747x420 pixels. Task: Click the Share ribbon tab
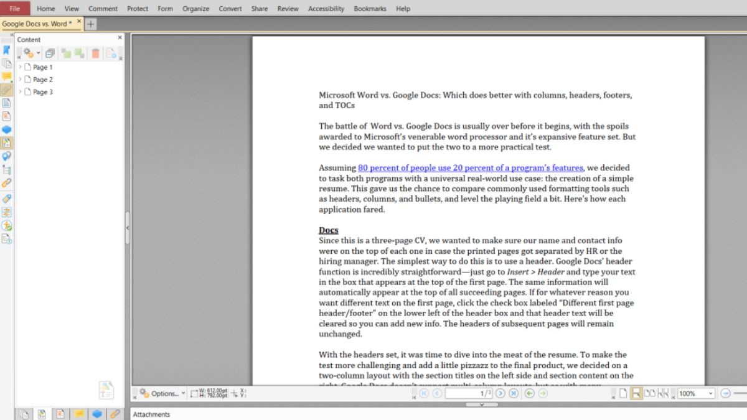pos(260,9)
